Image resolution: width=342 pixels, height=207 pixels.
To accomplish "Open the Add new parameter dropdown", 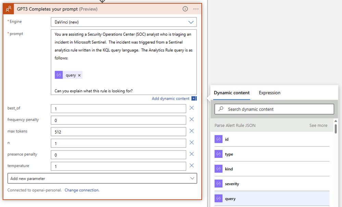I will coord(102,178).
